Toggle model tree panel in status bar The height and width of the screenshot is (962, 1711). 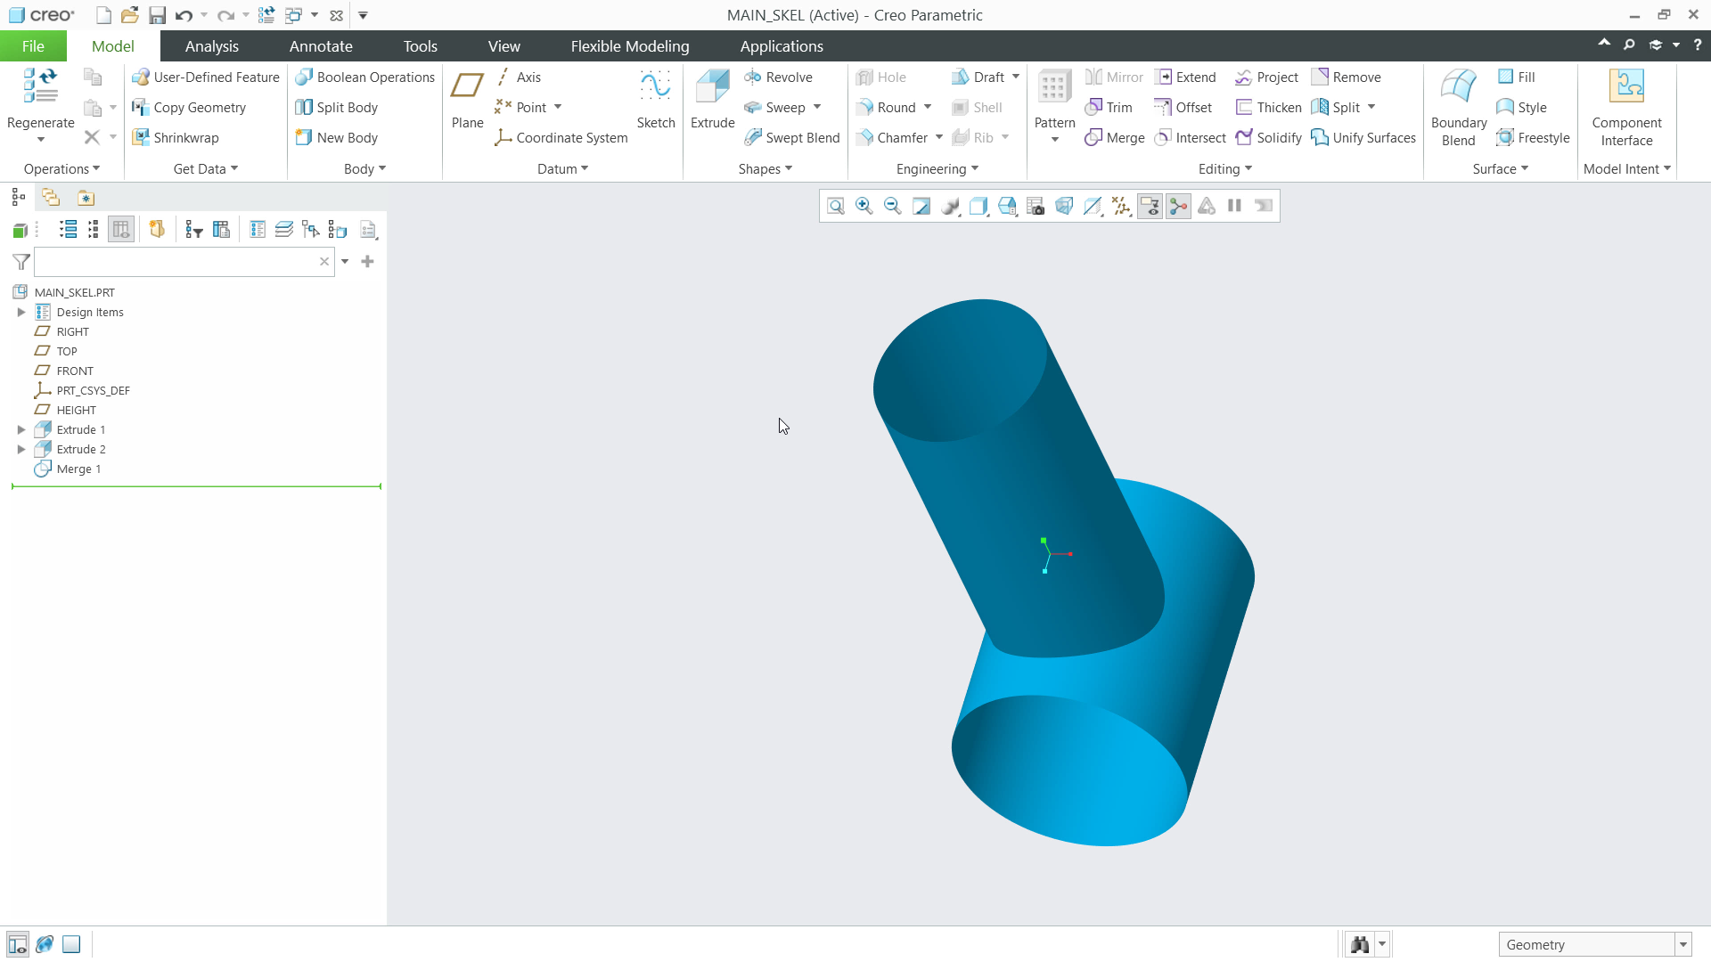pyautogui.click(x=18, y=944)
